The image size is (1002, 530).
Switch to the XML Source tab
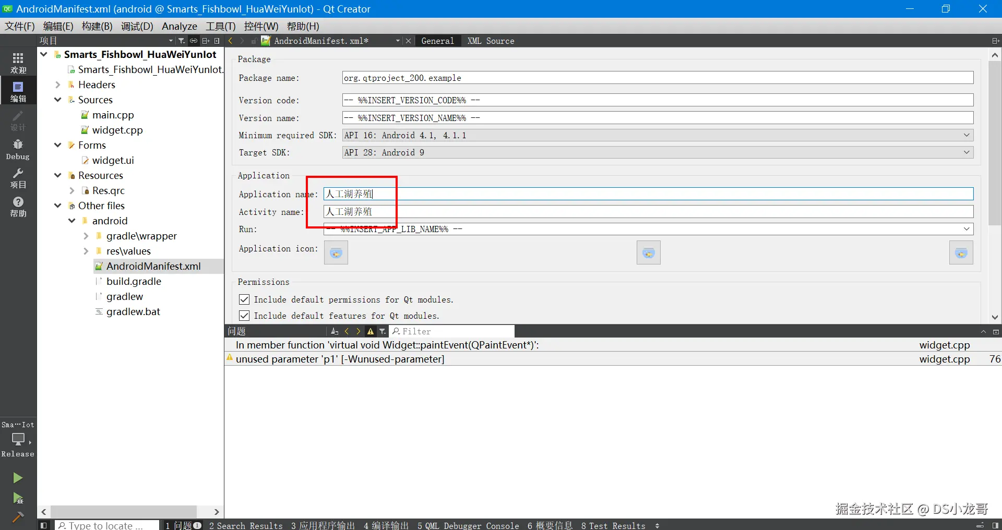tap(491, 41)
